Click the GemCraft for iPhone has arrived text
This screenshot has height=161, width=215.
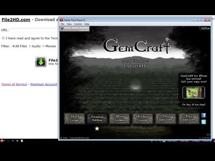[x=193, y=79]
